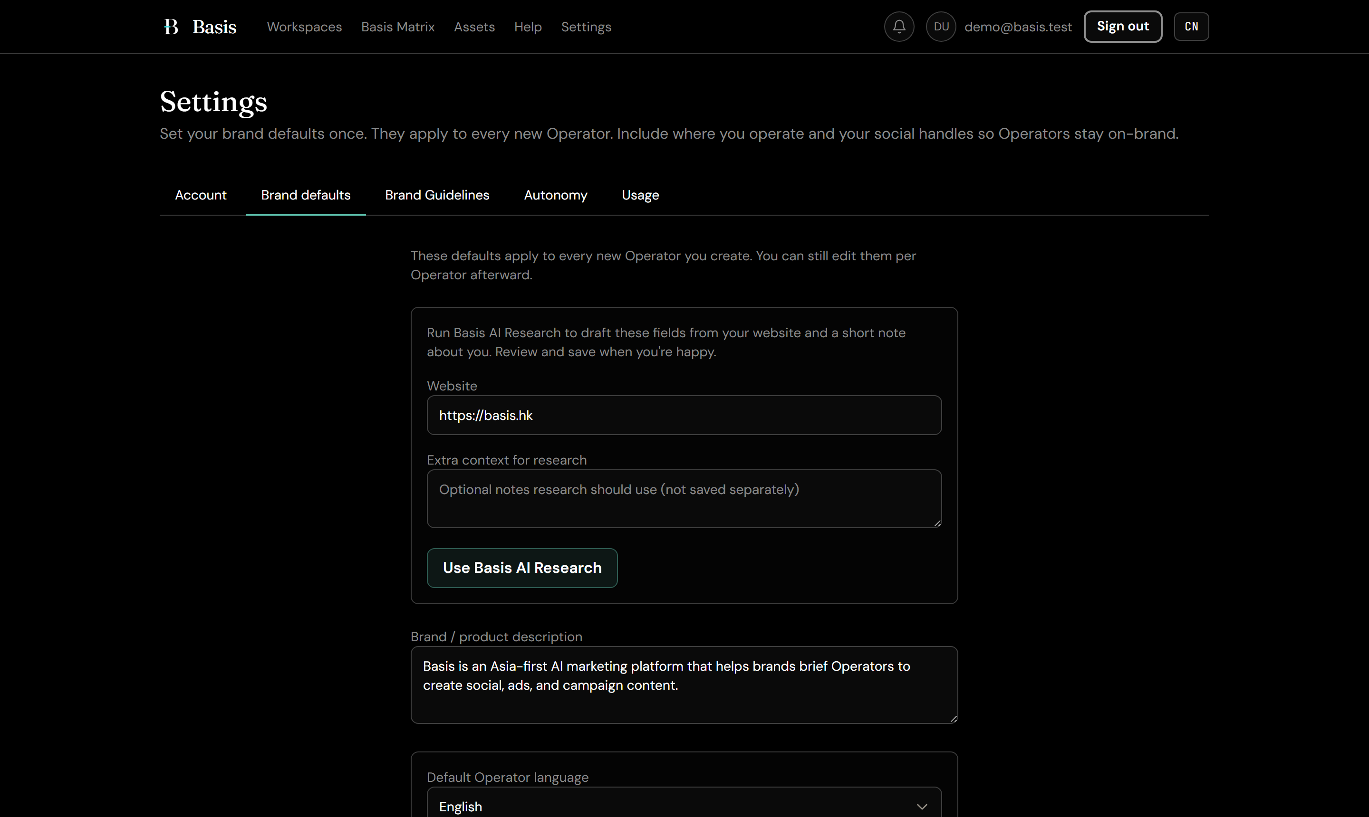Click the Settings page heading
Screen dimensions: 1369x817
[213, 102]
